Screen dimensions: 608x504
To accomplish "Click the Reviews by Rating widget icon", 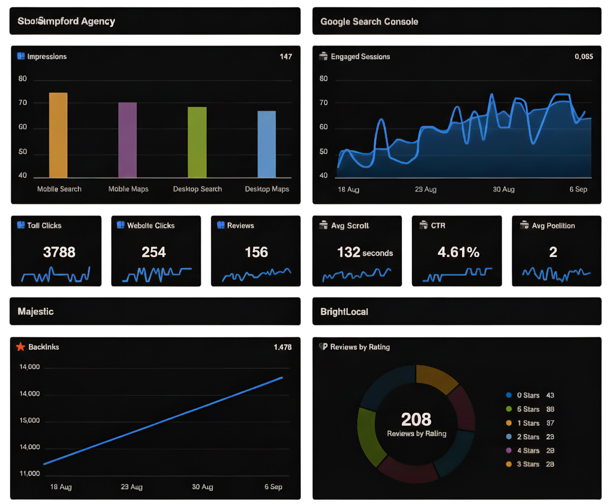I will pyautogui.click(x=323, y=347).
